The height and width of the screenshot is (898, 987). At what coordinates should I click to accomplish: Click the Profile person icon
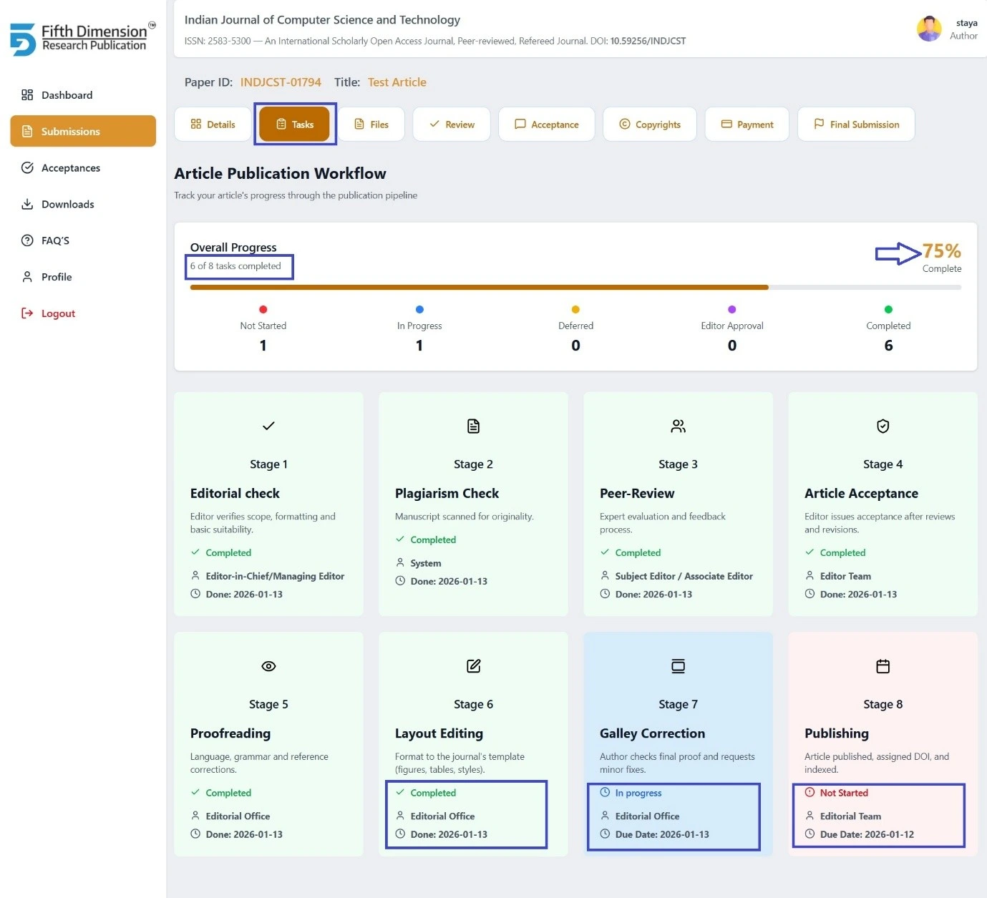27,277
